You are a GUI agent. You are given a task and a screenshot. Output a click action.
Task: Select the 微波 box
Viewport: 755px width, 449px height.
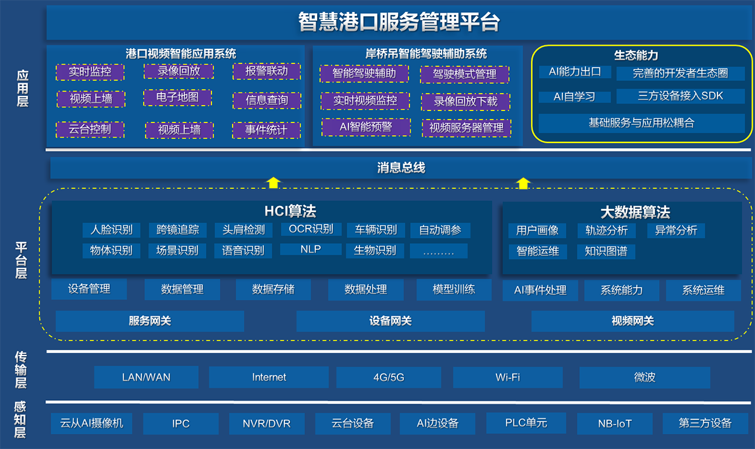644,377
